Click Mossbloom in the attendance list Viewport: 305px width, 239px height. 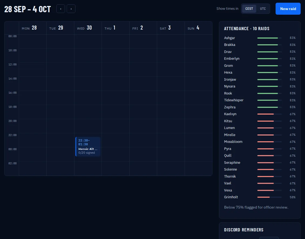233,141
